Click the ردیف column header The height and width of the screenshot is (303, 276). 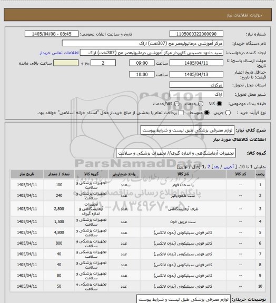[x=260, y=174]
